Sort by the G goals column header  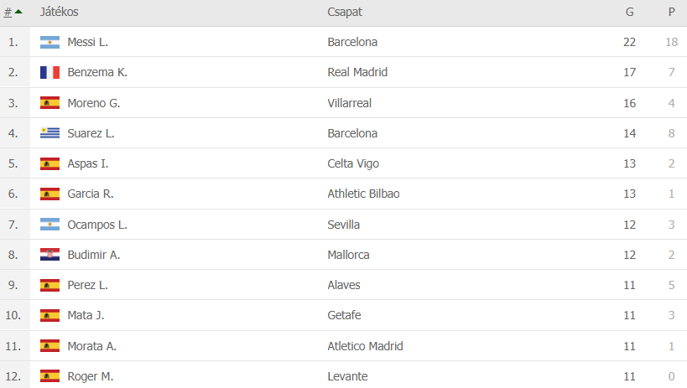pos(630,13)
